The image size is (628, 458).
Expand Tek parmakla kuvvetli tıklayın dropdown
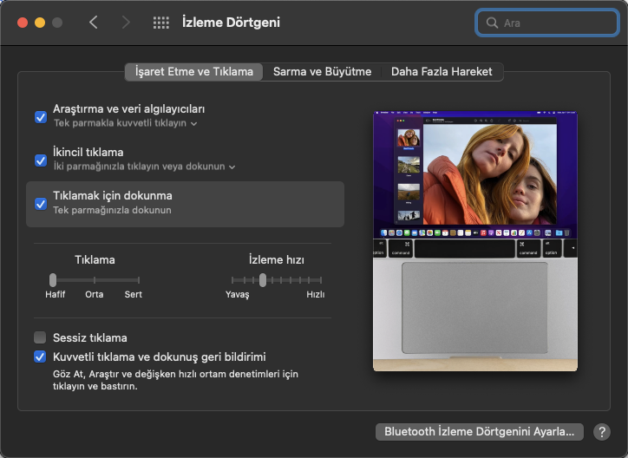[x=193, y=124]
